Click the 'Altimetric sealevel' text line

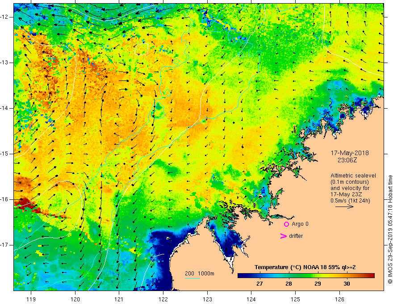(353, 176)
